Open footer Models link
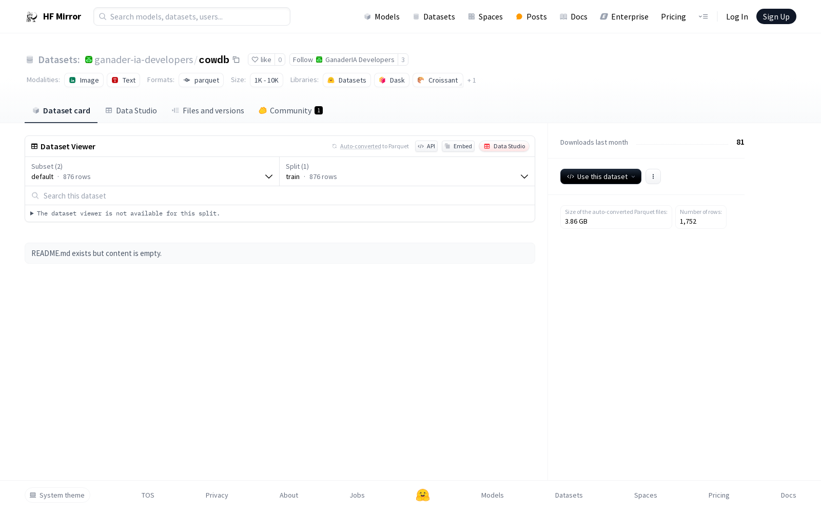 click(493, 495)
